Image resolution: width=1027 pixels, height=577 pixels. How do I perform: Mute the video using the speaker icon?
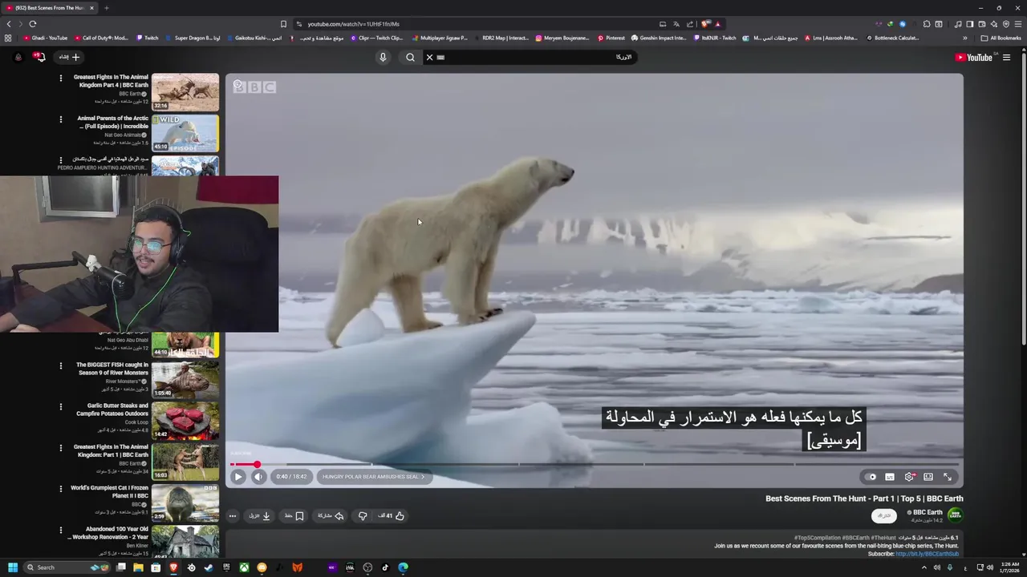click(258, 477)
